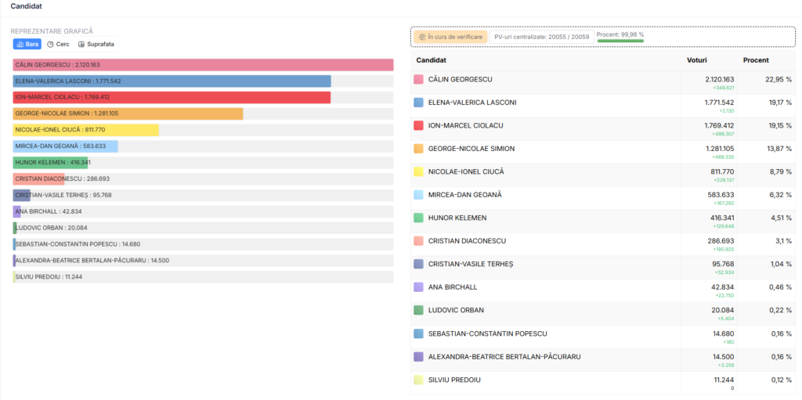
Task: Switch chart view to Cerc
Action: [x=58, y=44]
